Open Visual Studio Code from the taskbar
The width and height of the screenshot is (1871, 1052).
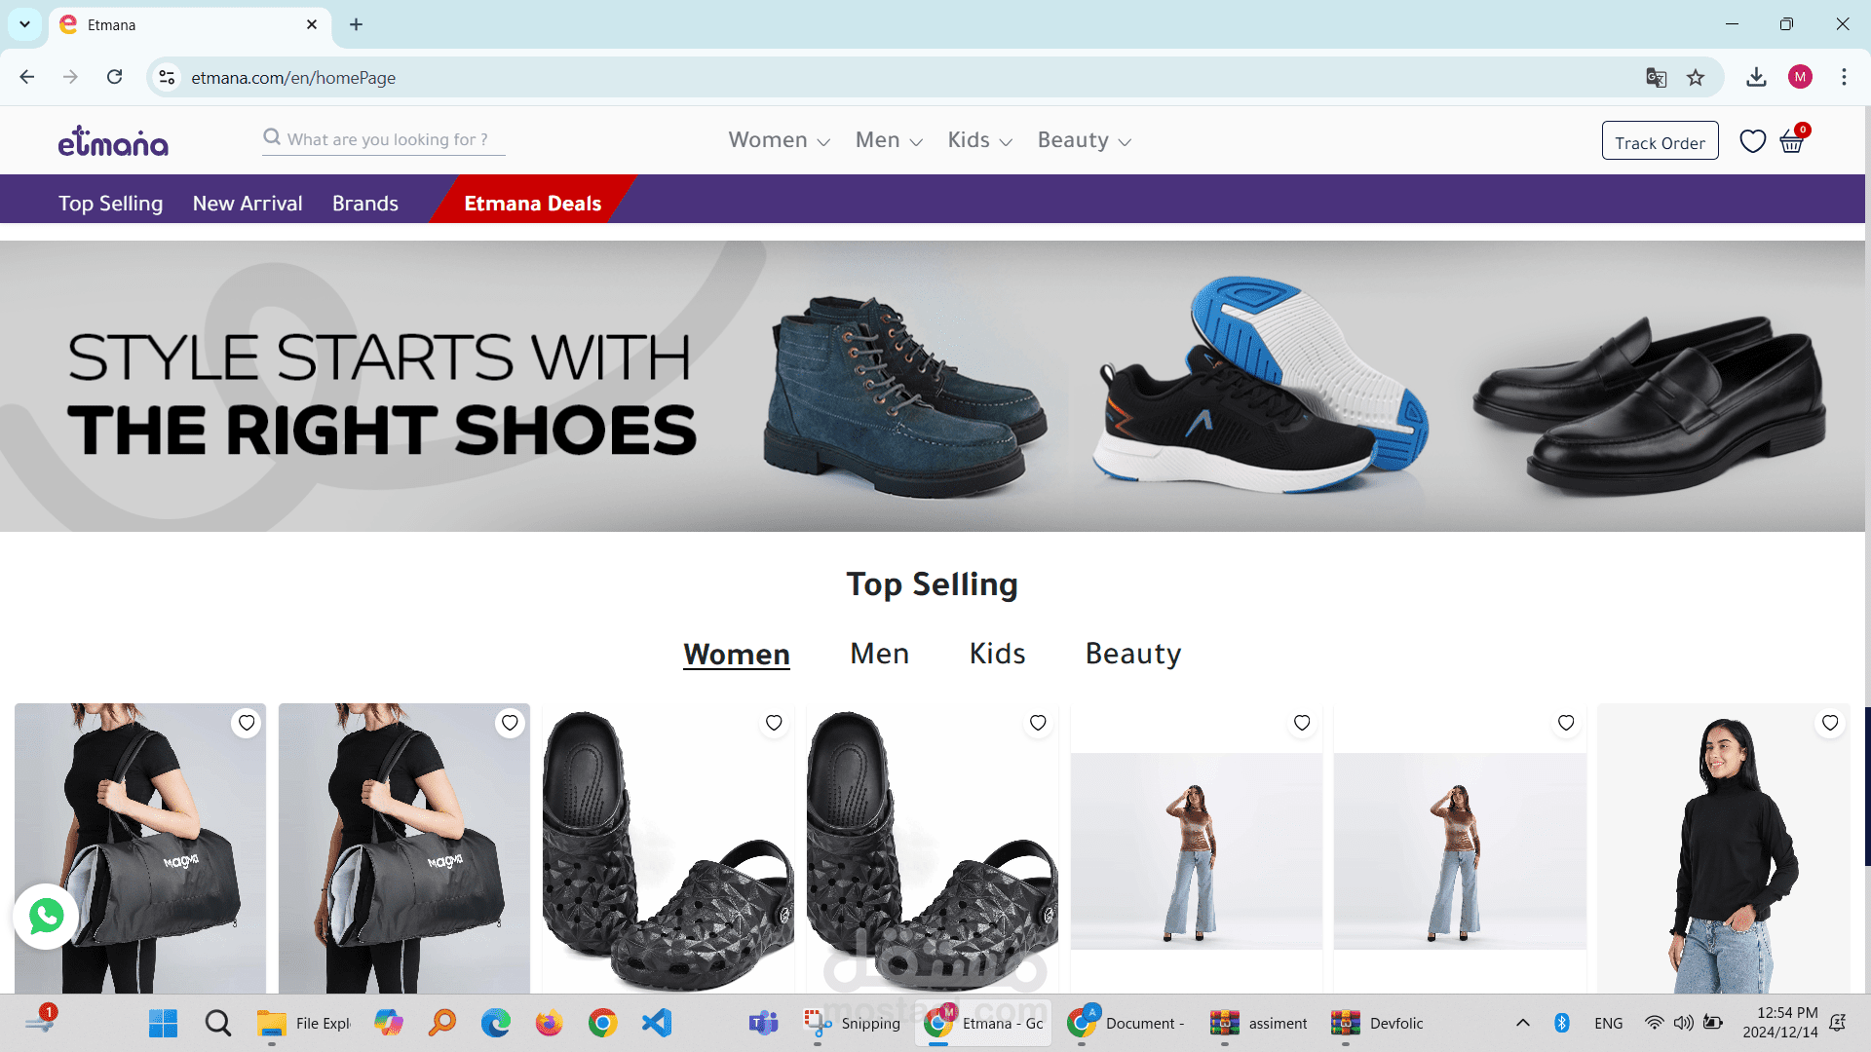pyautogui.click(x=657, y=1023)
